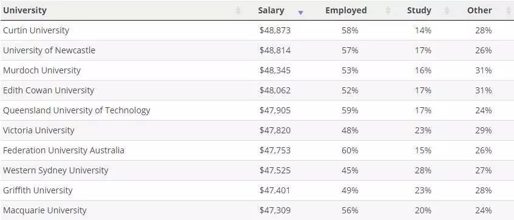The image size is (514, 220).
Task: Select Federation University Australia row
Action: [x=257, y=150]
